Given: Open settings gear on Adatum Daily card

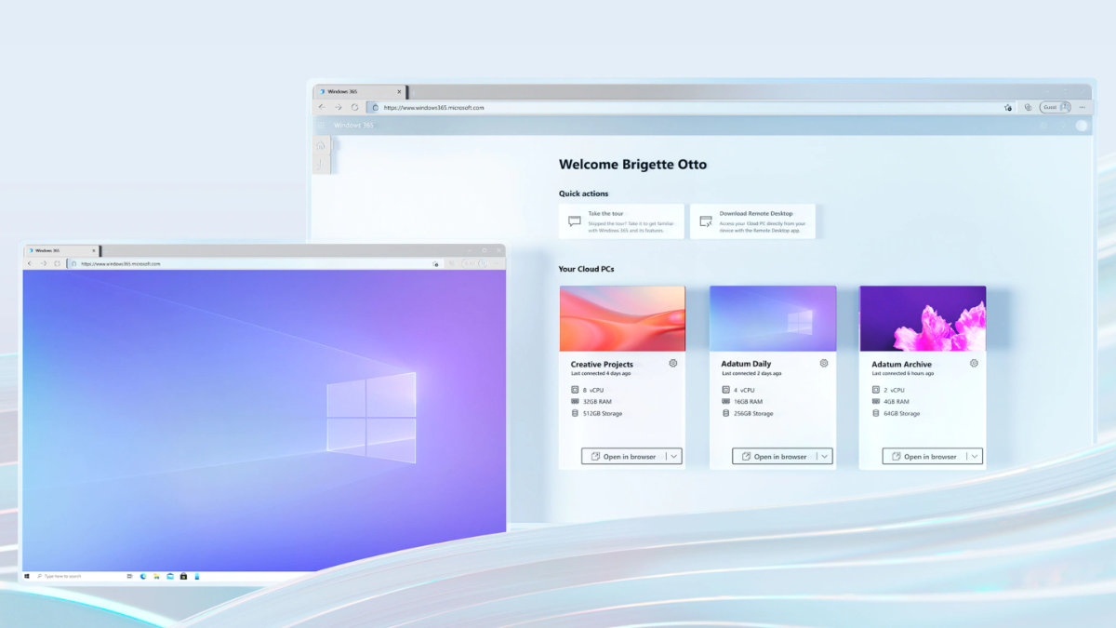Looking at the screenshot, I should point(824,363).
